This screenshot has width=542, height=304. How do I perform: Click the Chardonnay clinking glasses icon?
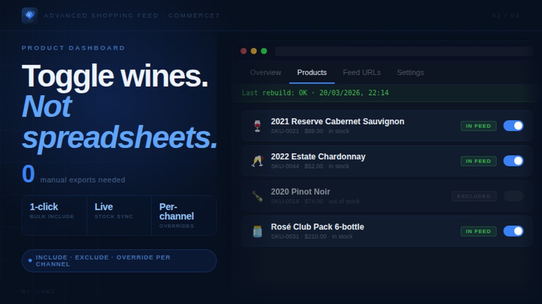pyautogui.click(x=258, y=161)
